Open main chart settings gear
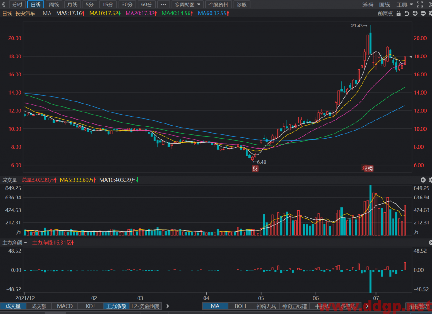 coord(430,13)
